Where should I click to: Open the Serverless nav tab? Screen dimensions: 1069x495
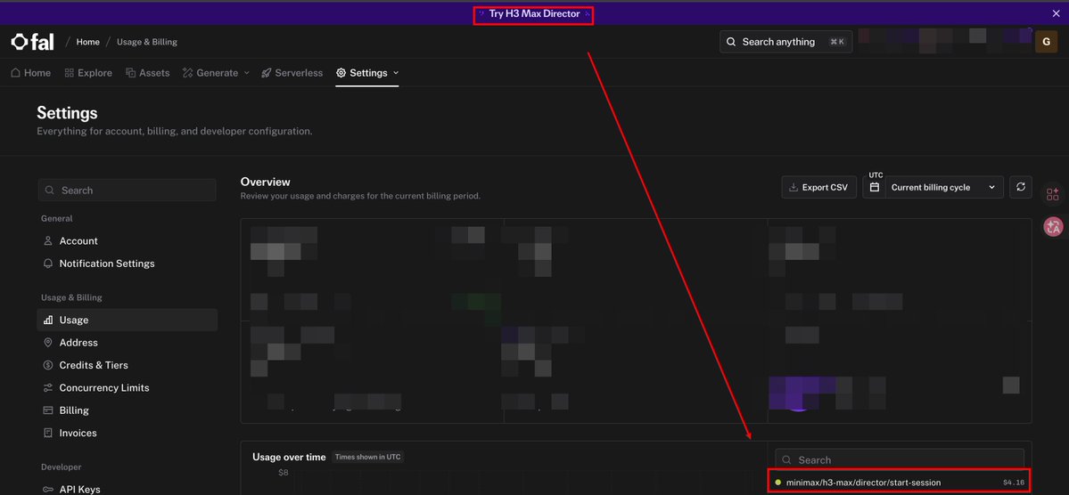292,73
